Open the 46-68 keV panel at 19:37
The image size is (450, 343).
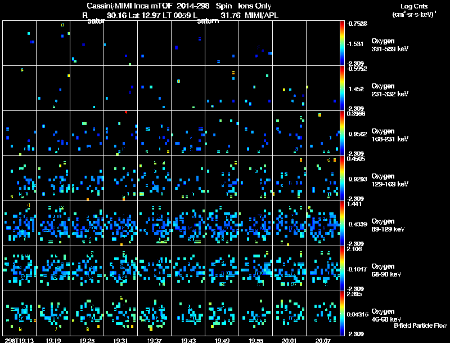pyautogui.click(x=154, y=313)
